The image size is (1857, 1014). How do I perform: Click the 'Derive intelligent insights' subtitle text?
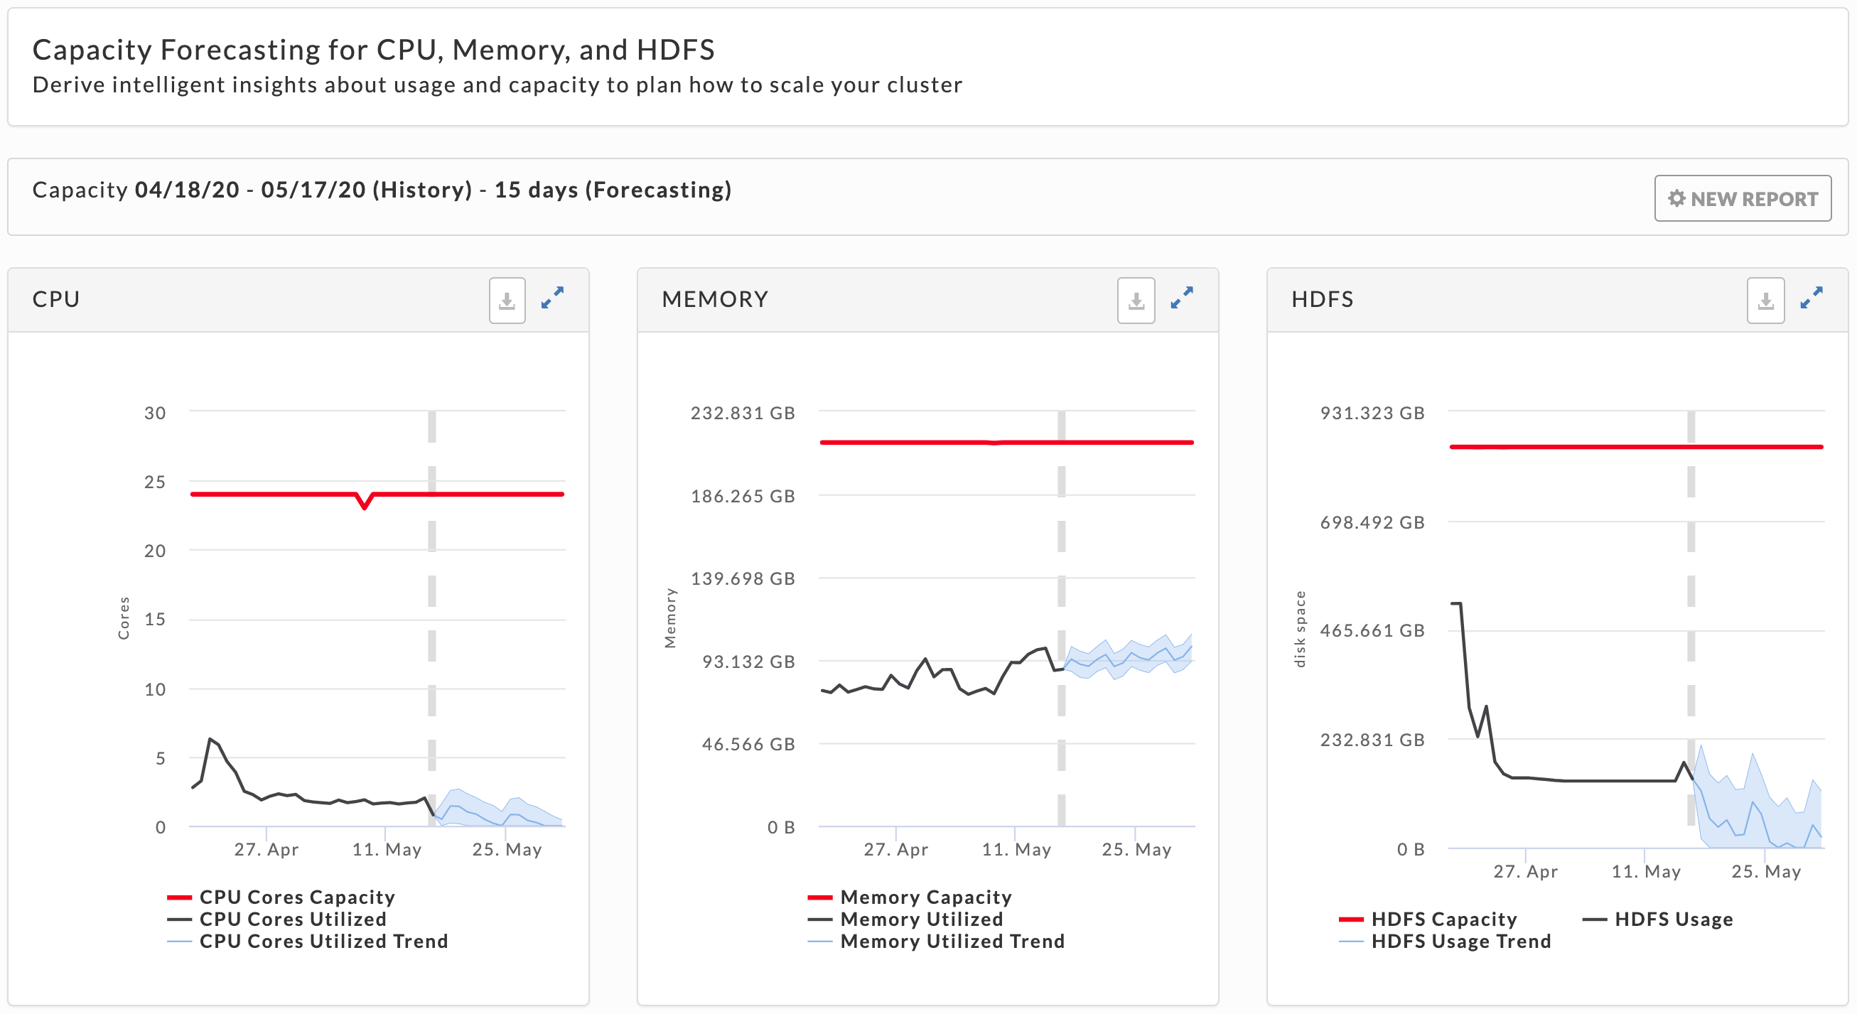[x=497, y=85]
